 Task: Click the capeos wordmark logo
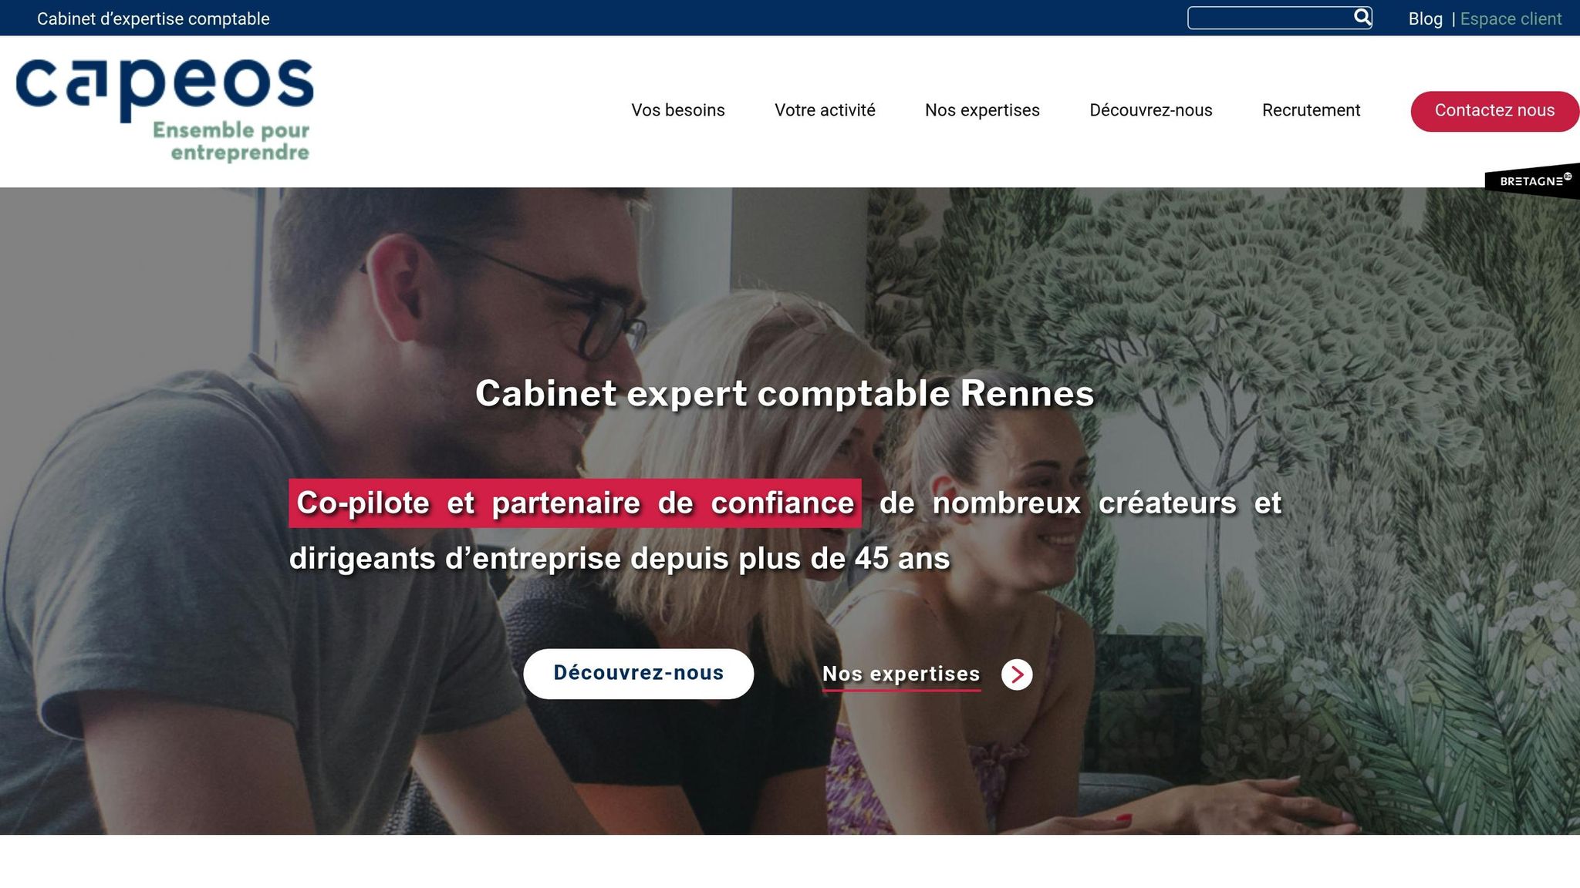pos(164,89)
